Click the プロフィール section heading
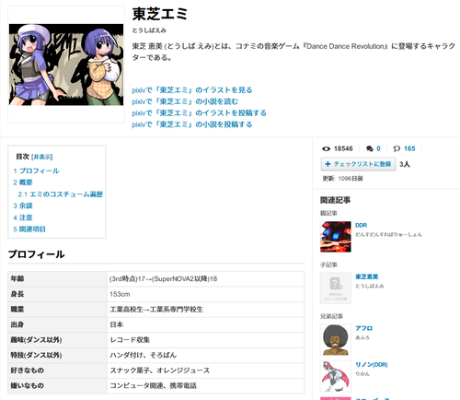This screenshot has height=400, width=460. (36, 254)
